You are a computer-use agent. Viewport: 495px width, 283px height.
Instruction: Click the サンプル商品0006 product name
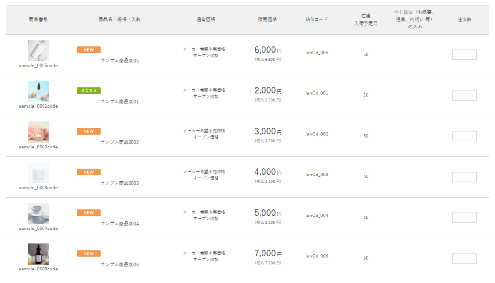point(119,265)
